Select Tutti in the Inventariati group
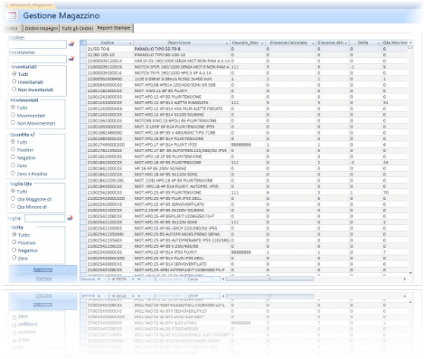Viewport: 424px width, 359px height. click(14, 73)
